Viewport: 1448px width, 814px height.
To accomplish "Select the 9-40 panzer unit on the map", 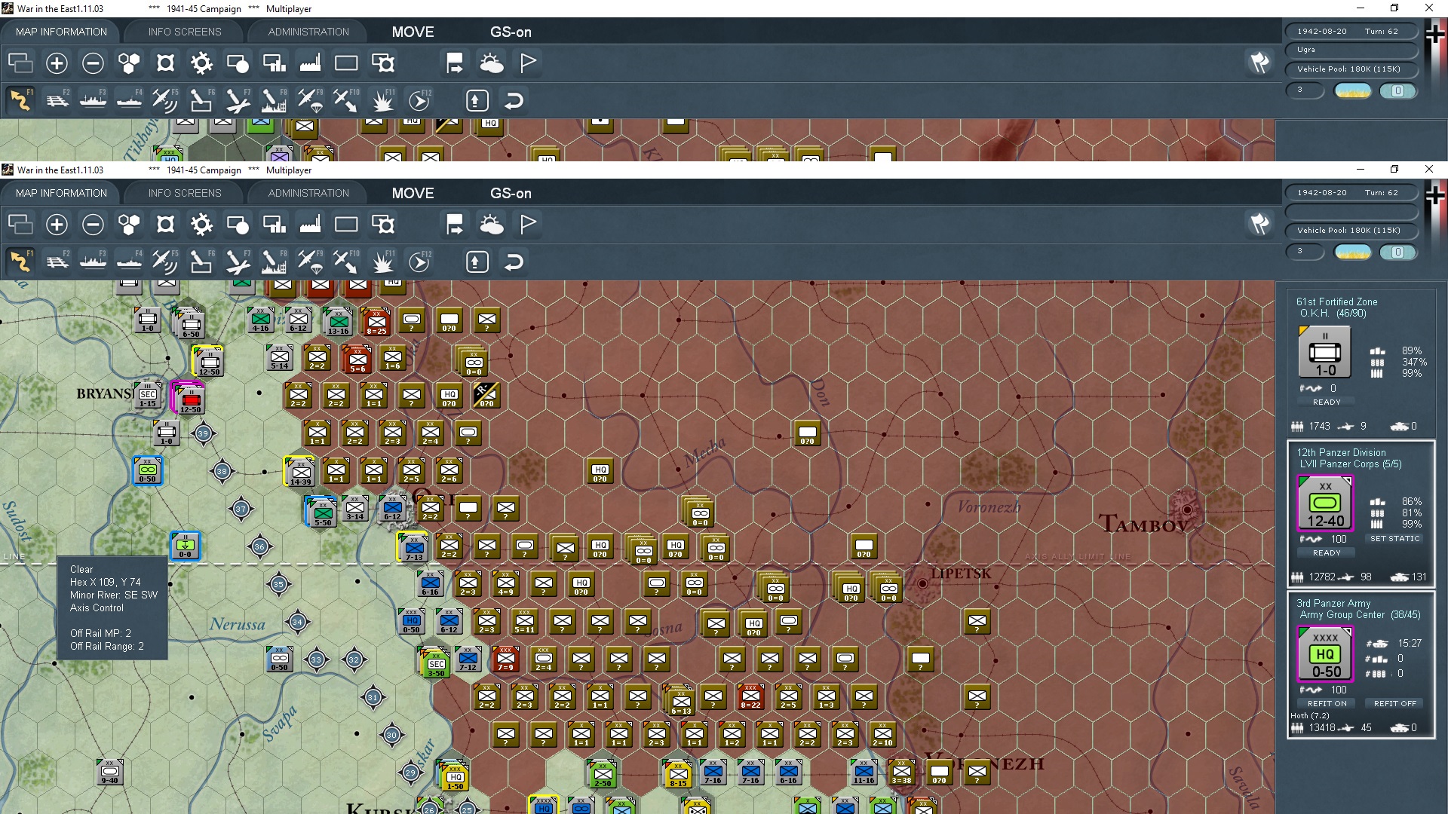I will pyautogui.click(x=110, y=772).
